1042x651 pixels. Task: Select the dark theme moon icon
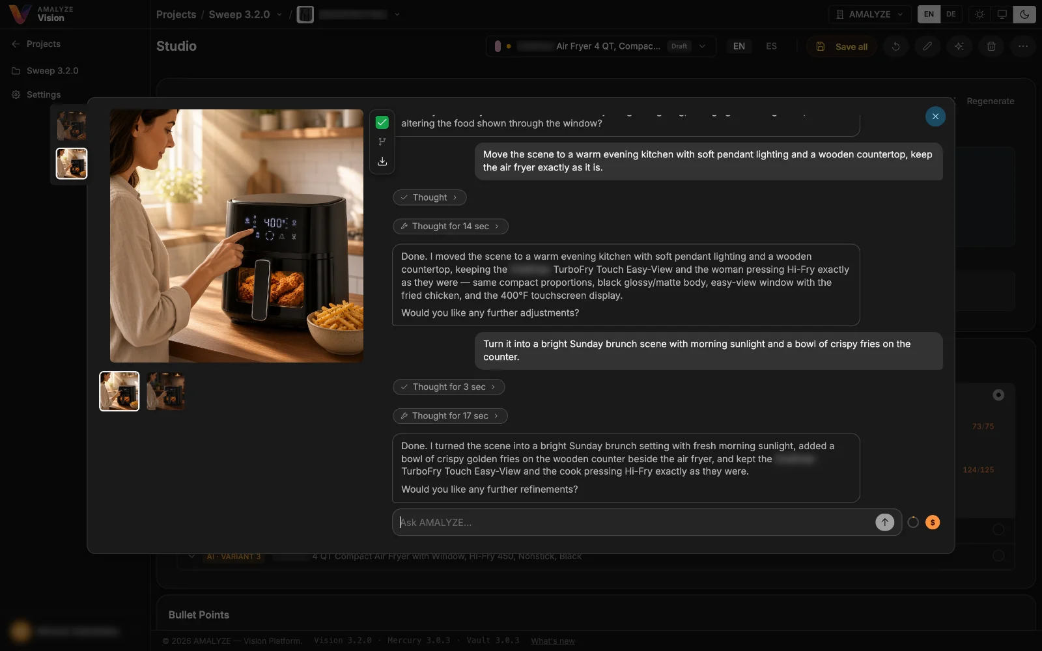point(1024,14)
